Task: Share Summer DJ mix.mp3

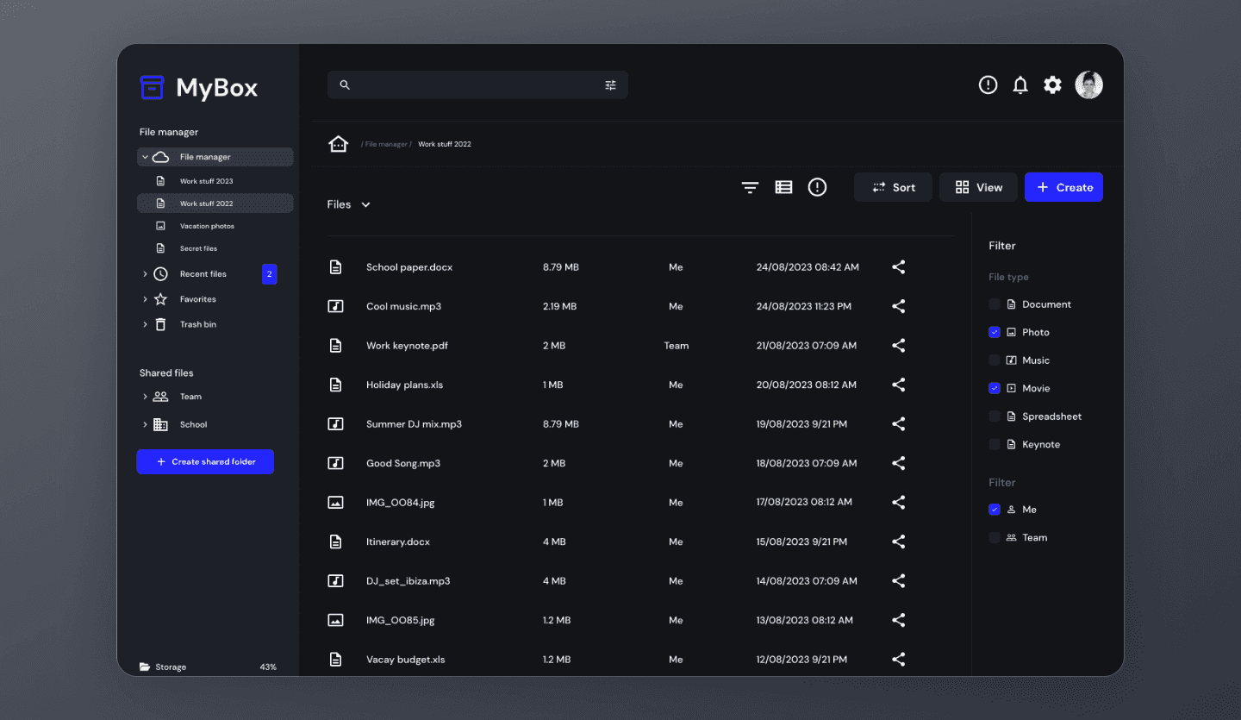Action: click(x=898, y=424)
